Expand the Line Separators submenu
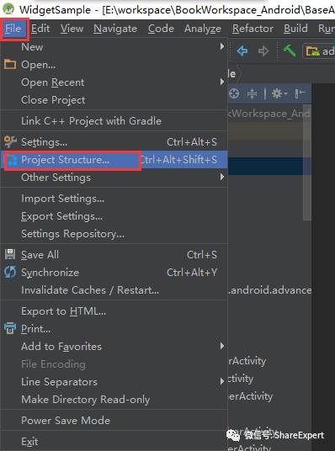335x451 pixels. pos(114,382)
